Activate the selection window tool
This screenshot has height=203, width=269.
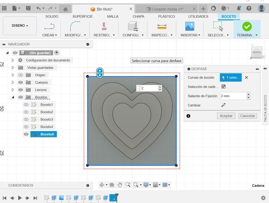[218, 26]
